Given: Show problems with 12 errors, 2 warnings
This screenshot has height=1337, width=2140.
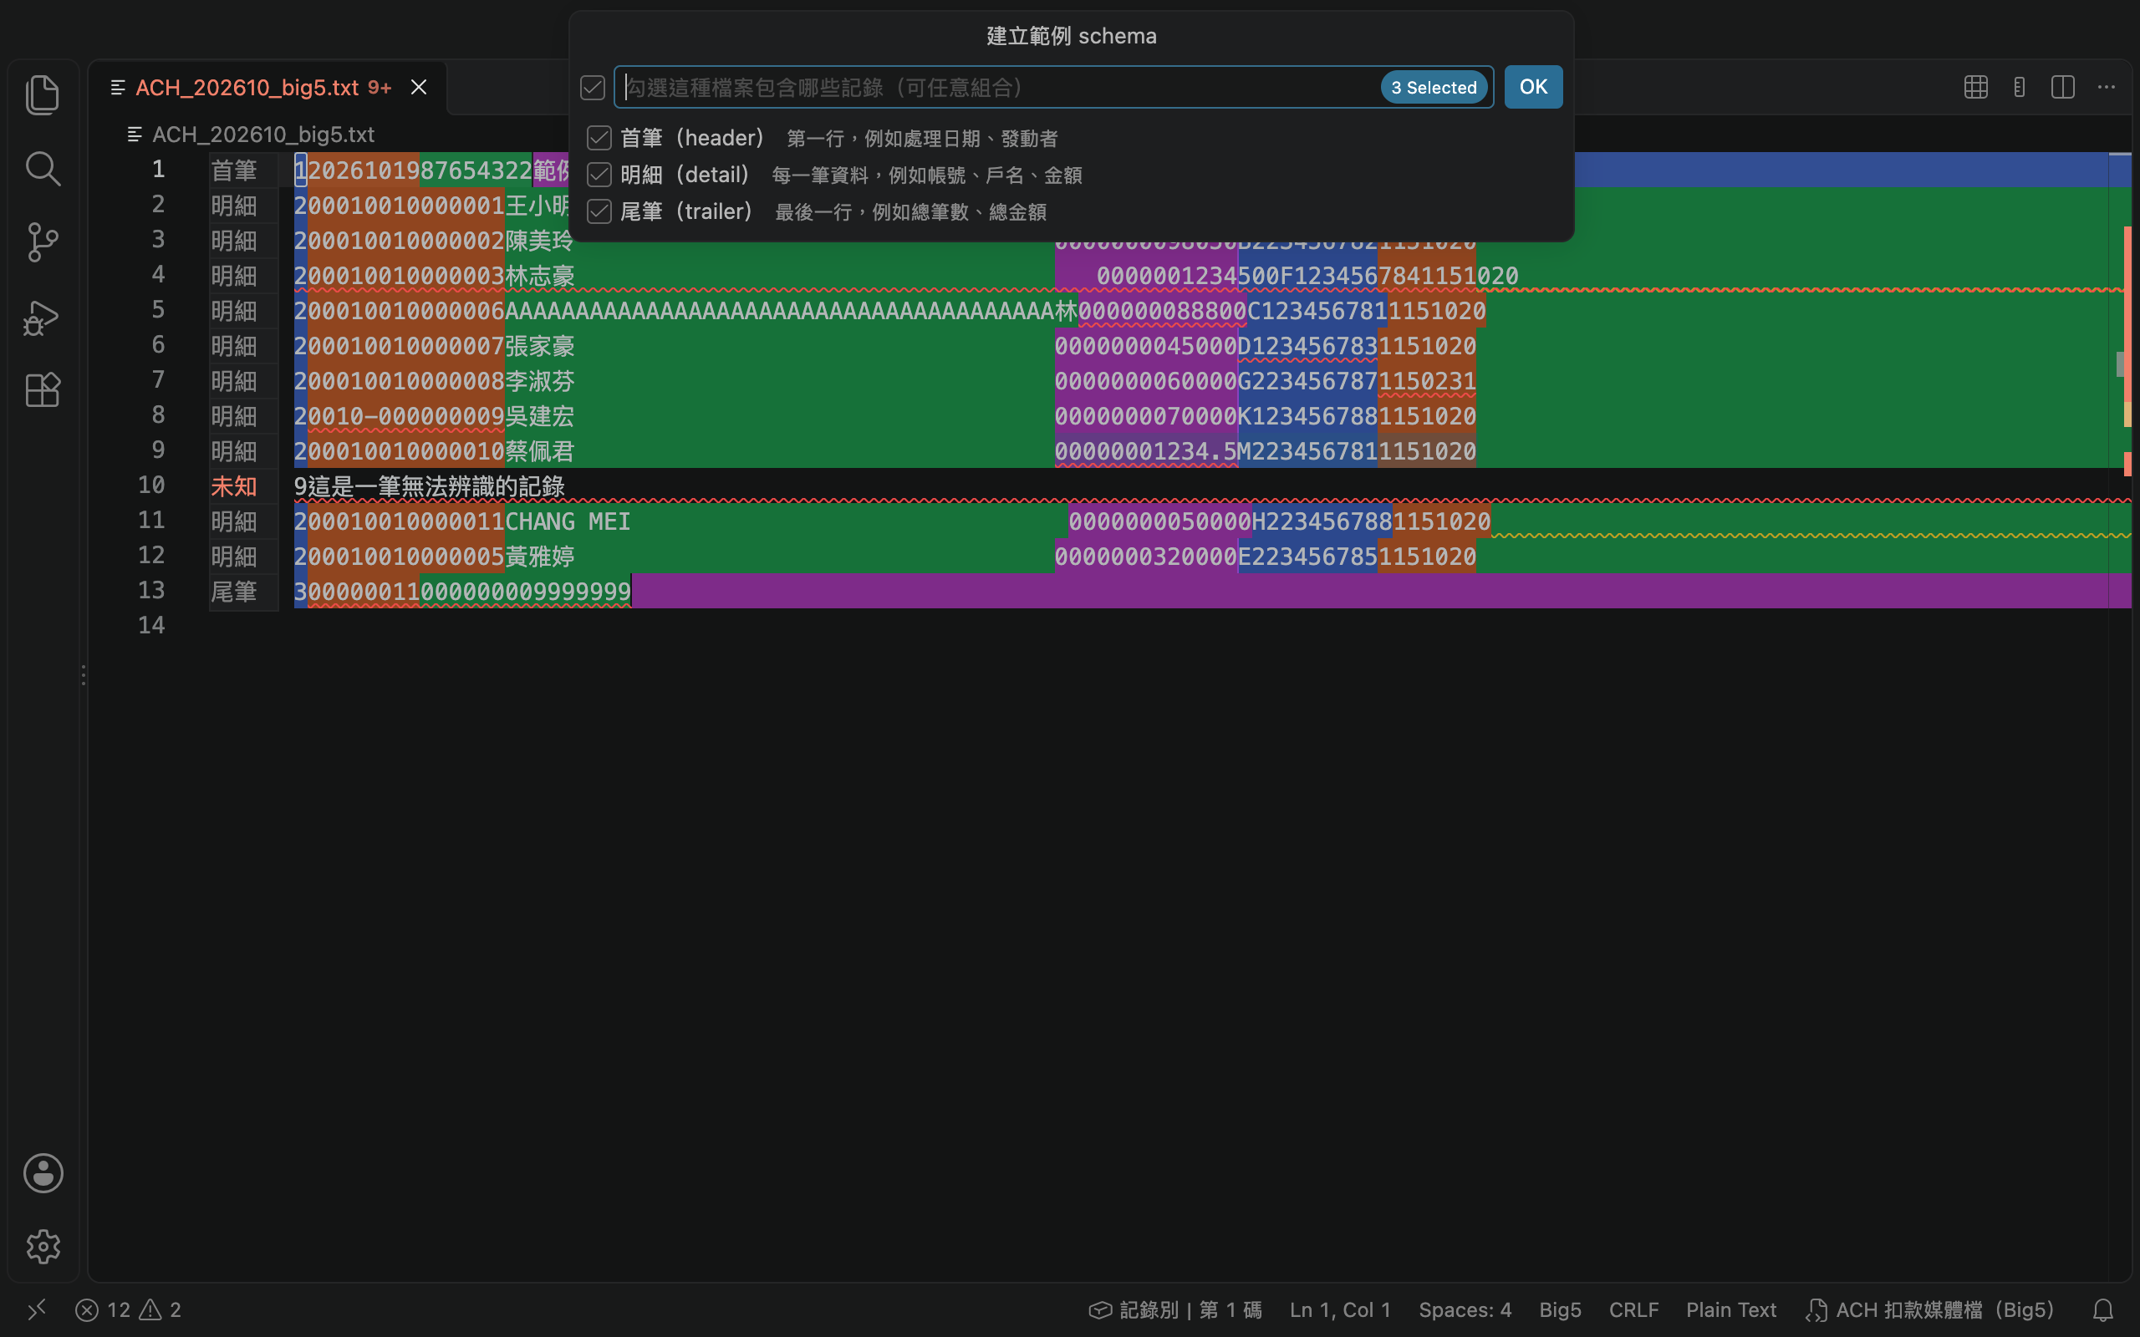Looking at the screenshot, I should pos(128,1309).
